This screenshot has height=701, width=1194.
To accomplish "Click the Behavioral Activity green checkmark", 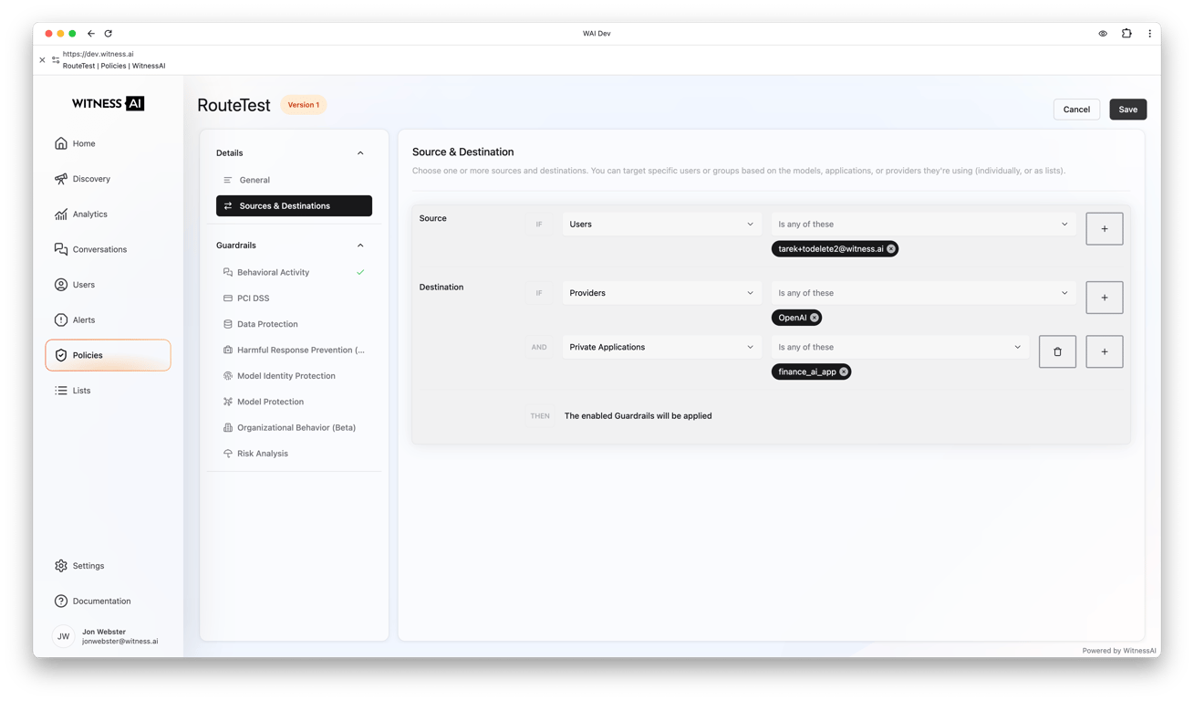I will click(x=360, y=272).
